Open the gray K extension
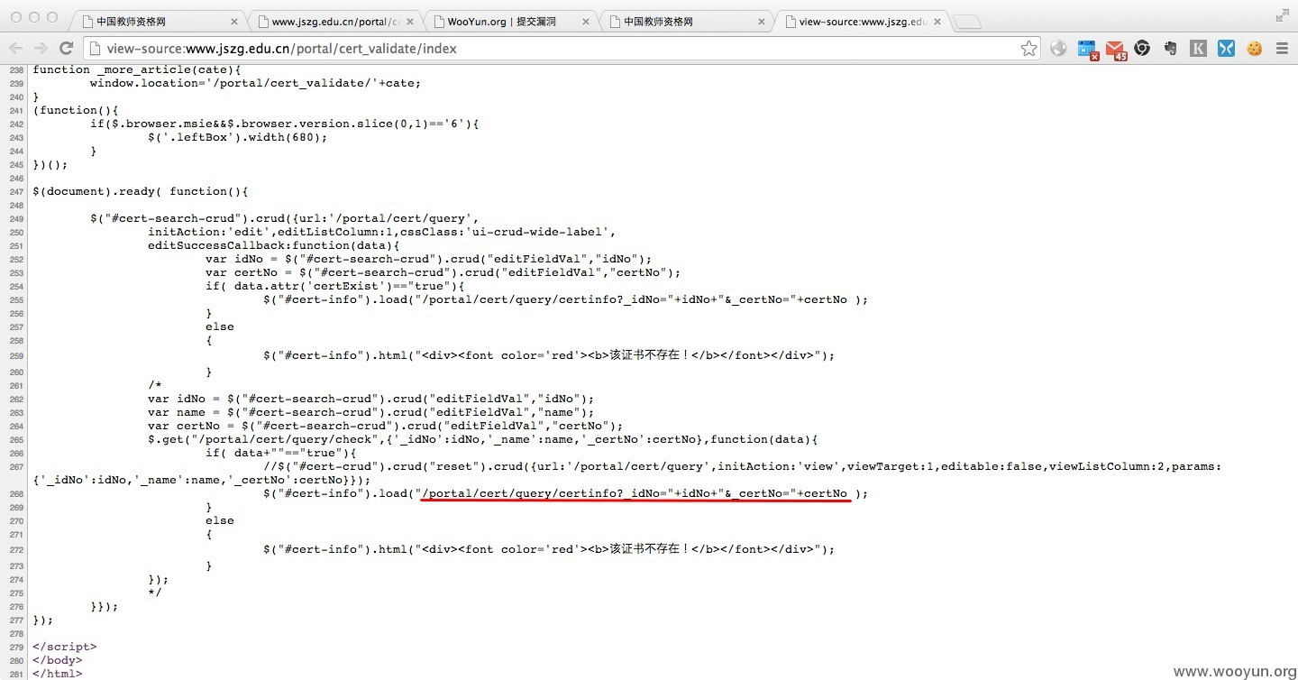 tap(1198, 49)
